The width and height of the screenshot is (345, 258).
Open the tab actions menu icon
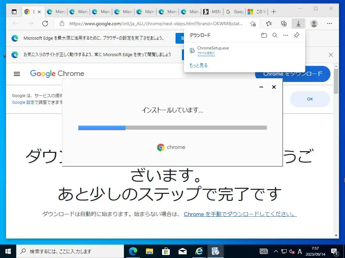pos(14,12)
